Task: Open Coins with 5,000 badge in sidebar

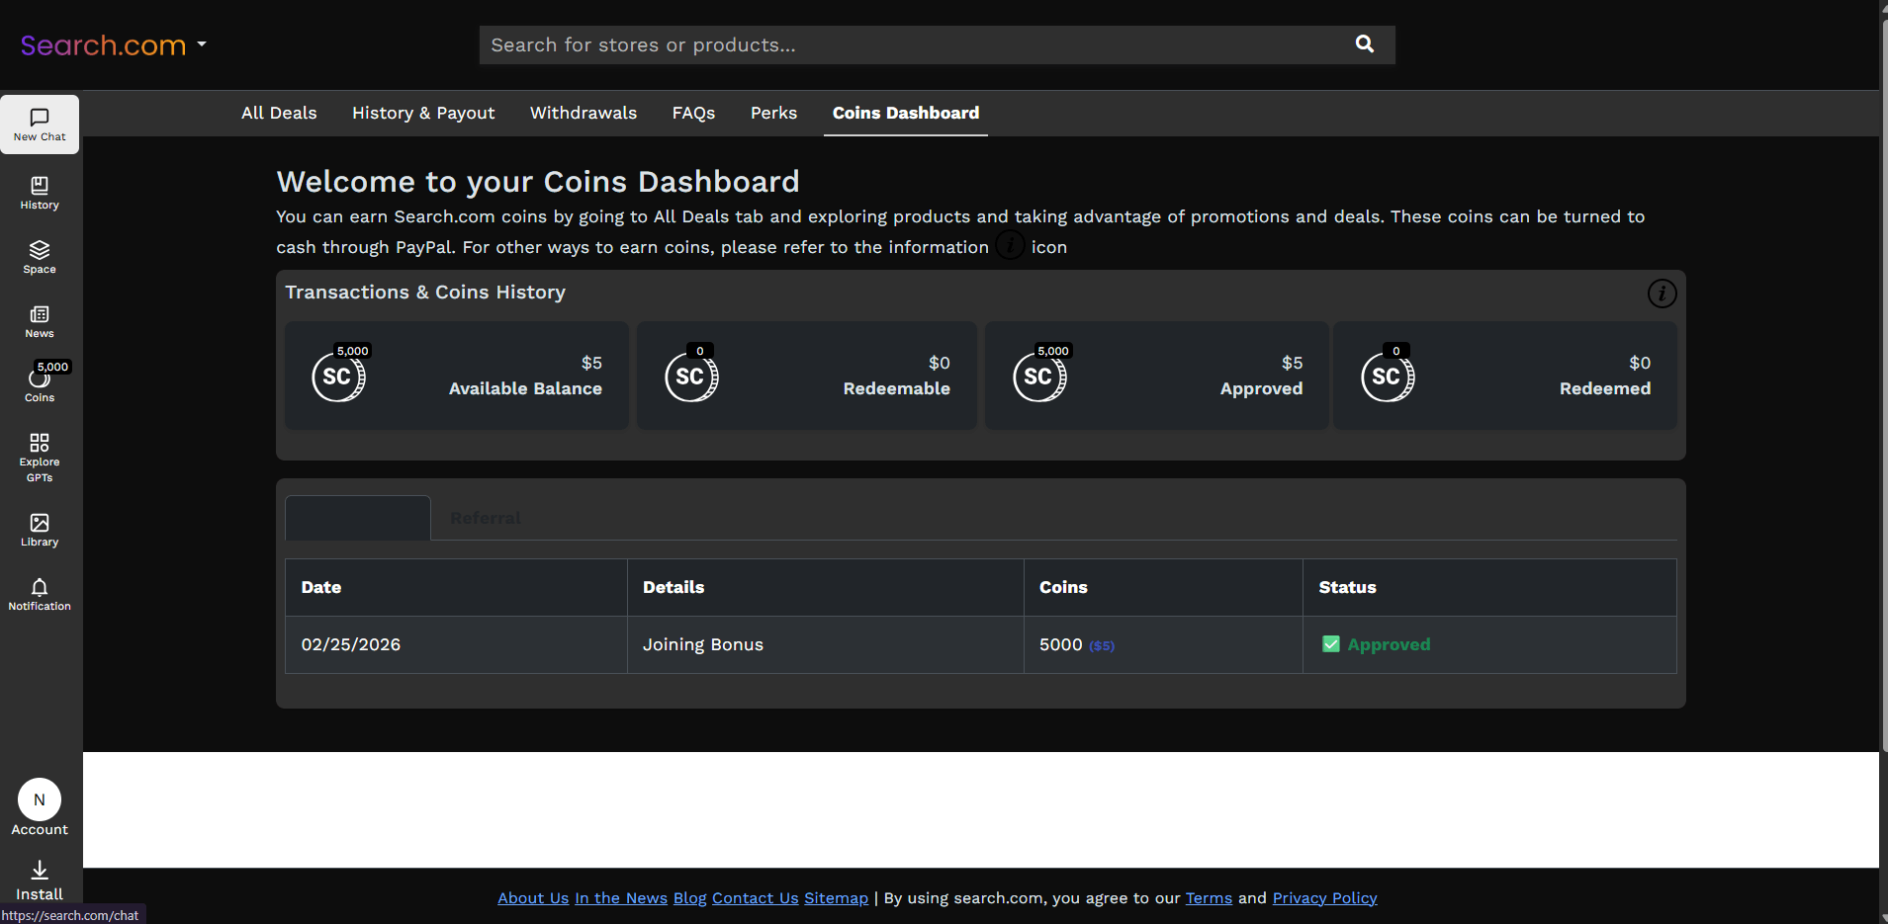Action: (40, 383)
